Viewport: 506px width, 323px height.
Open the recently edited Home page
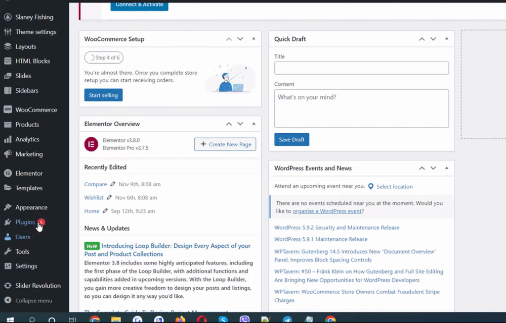(92, 211)
